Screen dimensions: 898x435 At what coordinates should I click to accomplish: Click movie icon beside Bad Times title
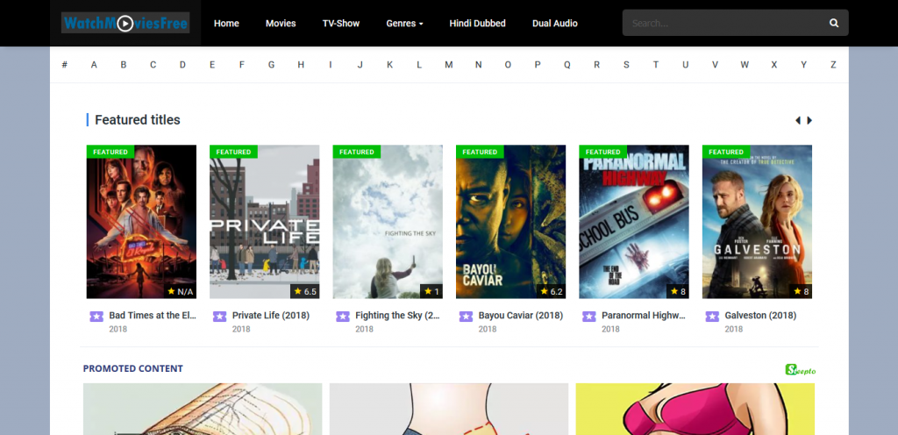(x=96, y=317)
